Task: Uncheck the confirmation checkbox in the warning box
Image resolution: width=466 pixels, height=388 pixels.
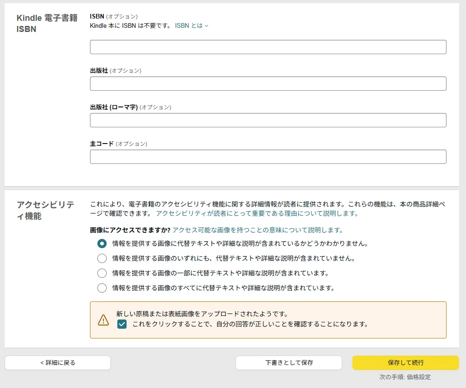Action: tap(122, 324)
